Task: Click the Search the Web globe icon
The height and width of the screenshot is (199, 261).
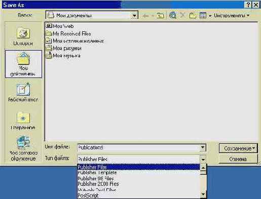Action: pyautogui.click(x=173, y=15)
